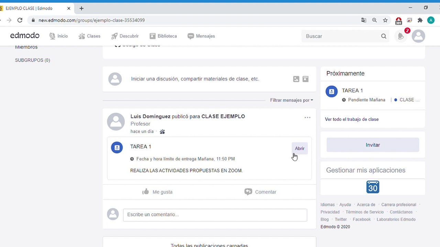
Task: Open the calendar 30 app icon
Action: pyautogui.click(x=373, y=187)
